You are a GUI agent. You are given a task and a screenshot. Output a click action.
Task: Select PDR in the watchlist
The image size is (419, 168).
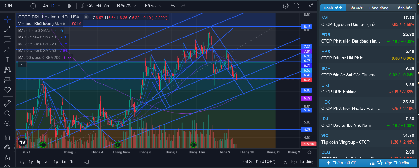368,38
